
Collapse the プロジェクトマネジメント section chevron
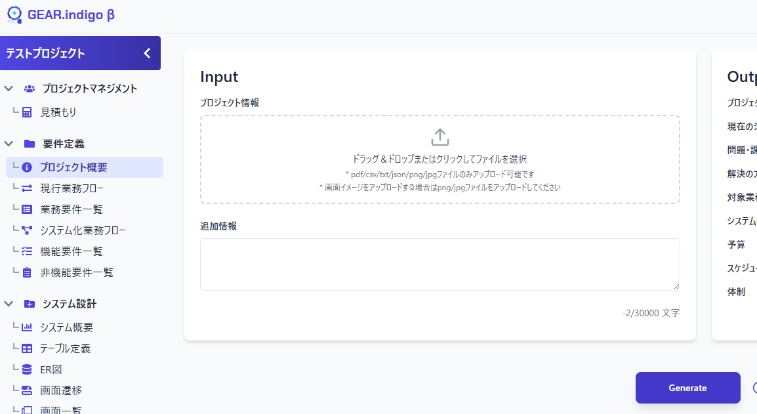point(9,89)
